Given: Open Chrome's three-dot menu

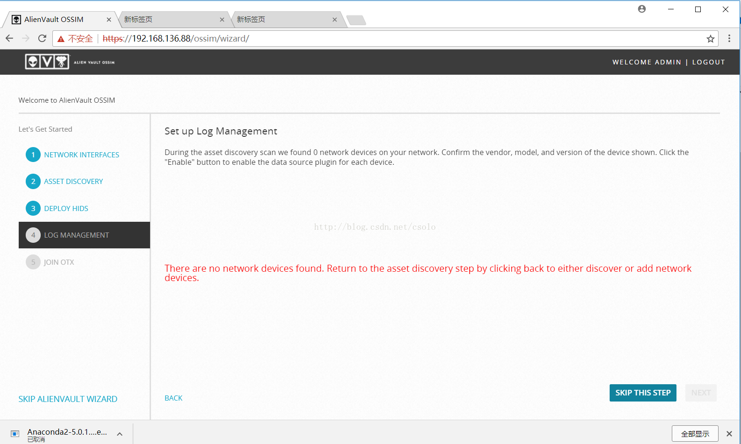Looking at the screenshot, I should point(729,38).
